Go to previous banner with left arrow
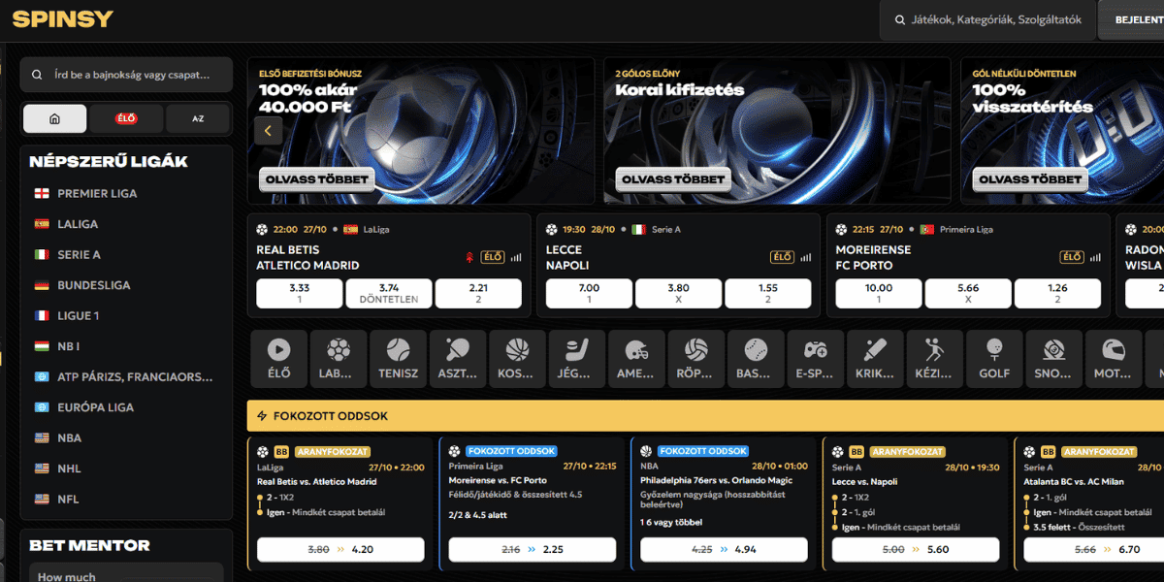The width and height of the screenshot is (1164, 582). pyautogui.click(x=269, y=131)
